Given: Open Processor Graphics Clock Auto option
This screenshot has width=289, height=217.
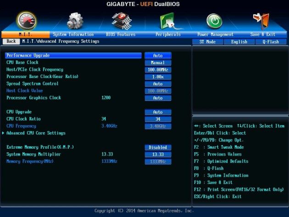Looking at the screenshot, I should pos(158,98).
